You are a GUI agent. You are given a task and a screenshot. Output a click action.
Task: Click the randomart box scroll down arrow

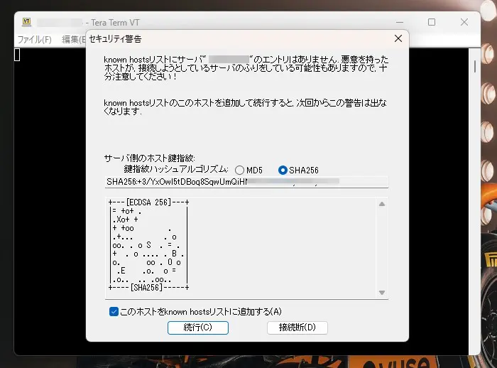click(x=382, y=293)
